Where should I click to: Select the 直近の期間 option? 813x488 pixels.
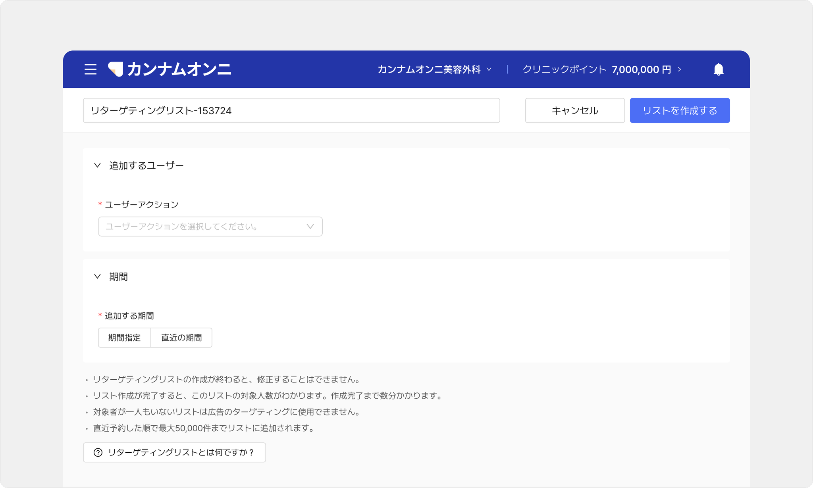pyautogui.click(x=181, y=338)
